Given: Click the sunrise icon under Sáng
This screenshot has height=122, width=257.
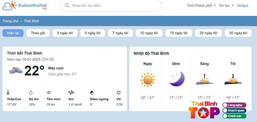Looking at the screenshot, I should [x=204, y=79].
